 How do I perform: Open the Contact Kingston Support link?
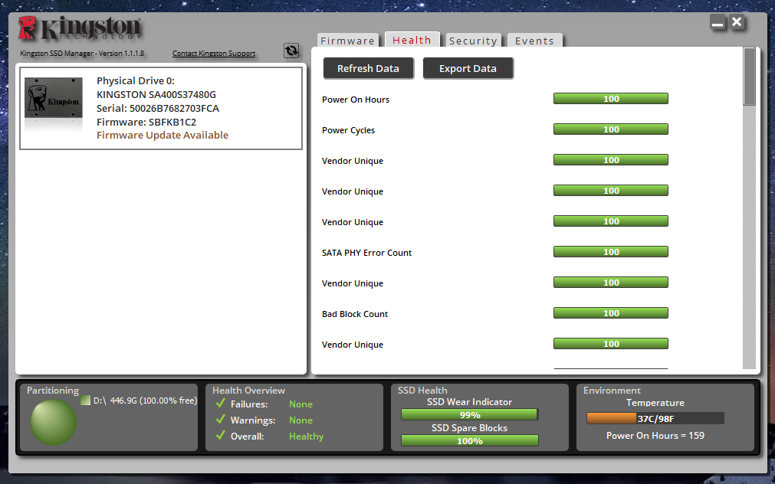tap(214, 54)
